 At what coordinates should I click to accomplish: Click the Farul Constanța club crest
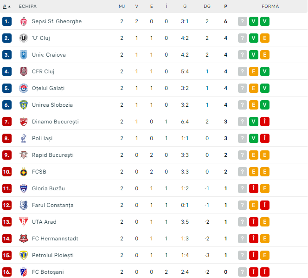24,205
